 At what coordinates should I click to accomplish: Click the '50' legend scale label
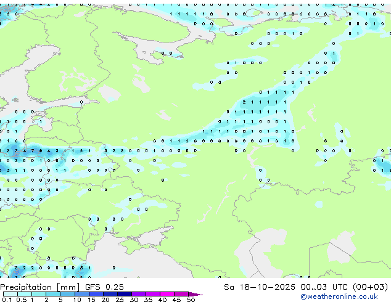click(x=191, y=300)
